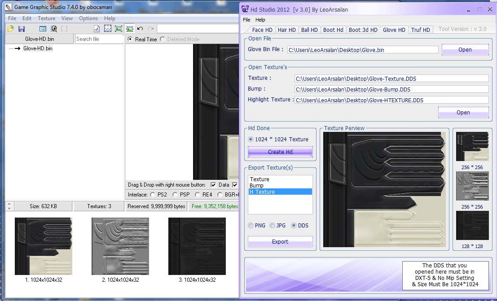Click the up/down stepper beside Size
Viewport: 497px width, 301px height.
coord(10,206)
